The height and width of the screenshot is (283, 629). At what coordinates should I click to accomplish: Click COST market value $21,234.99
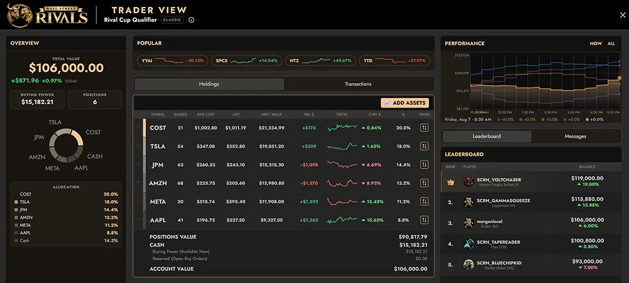[272, 128]
